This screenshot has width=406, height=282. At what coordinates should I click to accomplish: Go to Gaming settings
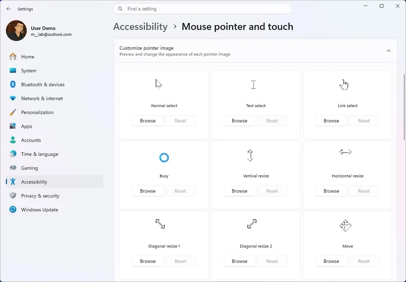click(54, 168)
